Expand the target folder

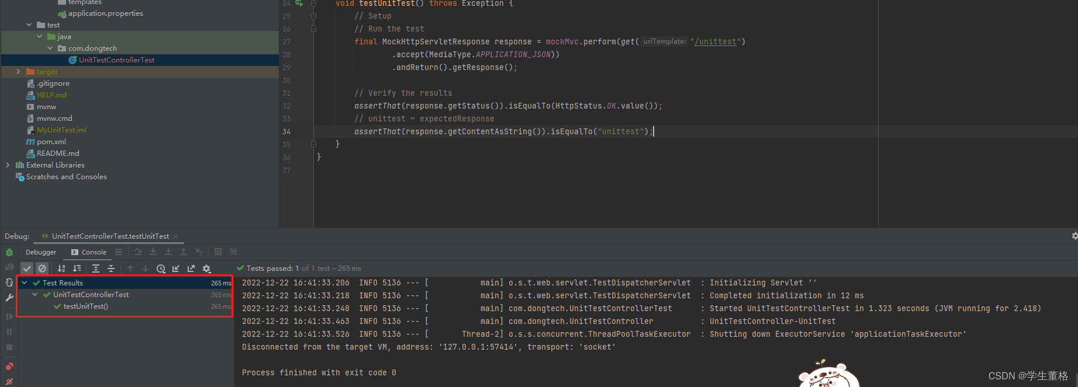(19, 72)
